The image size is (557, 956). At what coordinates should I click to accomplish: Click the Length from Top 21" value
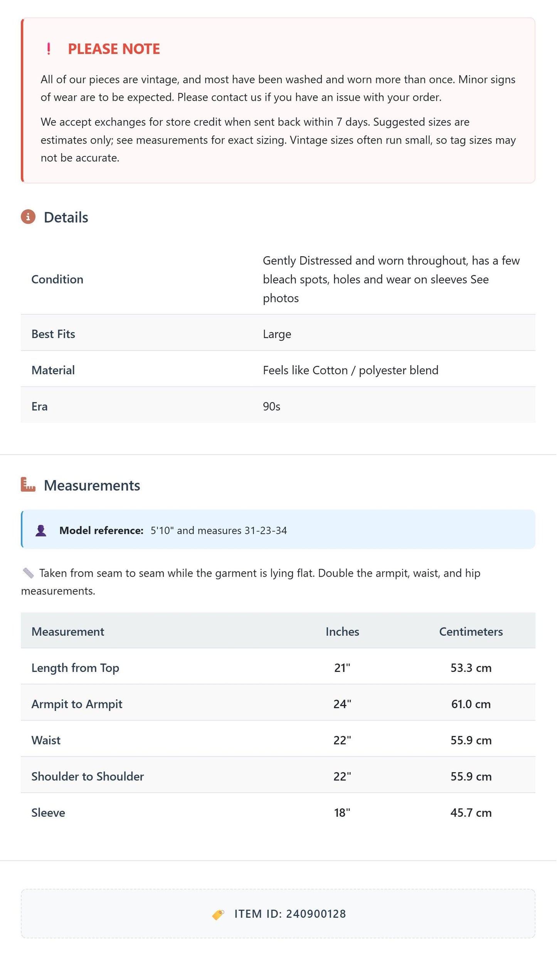[342, 668]
